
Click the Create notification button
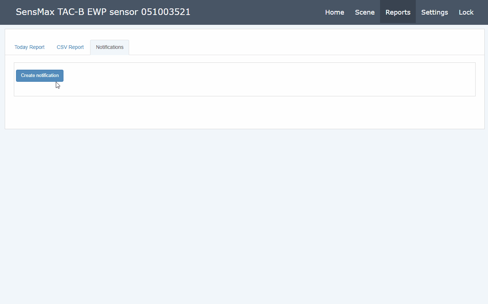click(40, 76)
